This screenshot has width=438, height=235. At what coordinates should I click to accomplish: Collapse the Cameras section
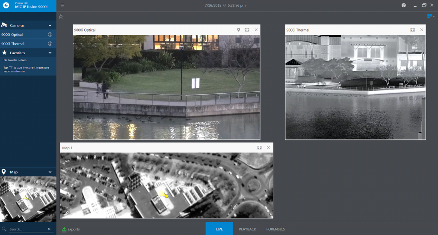[50, 26]
